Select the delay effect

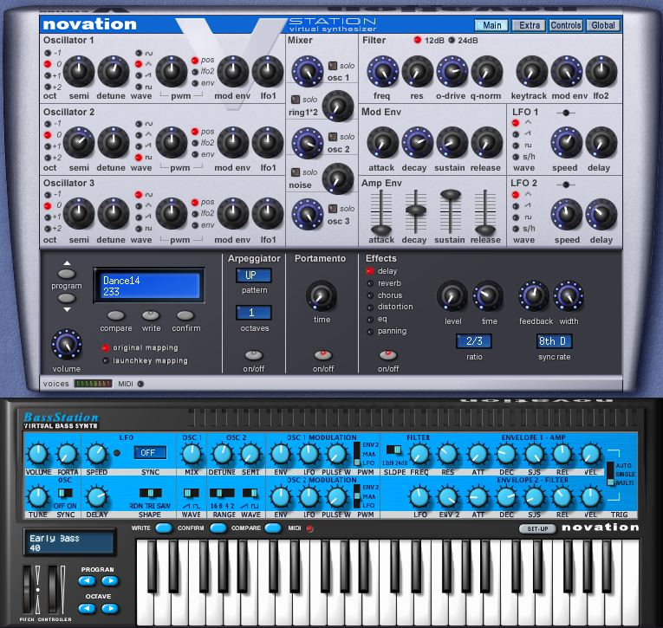tap(370, 271)
